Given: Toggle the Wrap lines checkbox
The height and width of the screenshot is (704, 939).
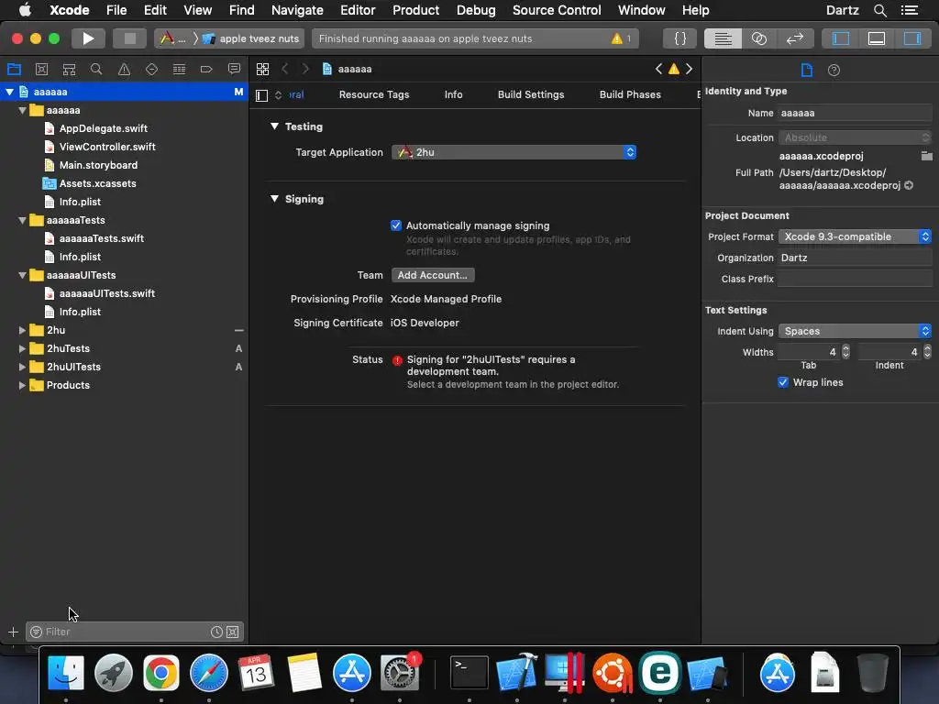Looking at the screenshot, I should [783, 382].
